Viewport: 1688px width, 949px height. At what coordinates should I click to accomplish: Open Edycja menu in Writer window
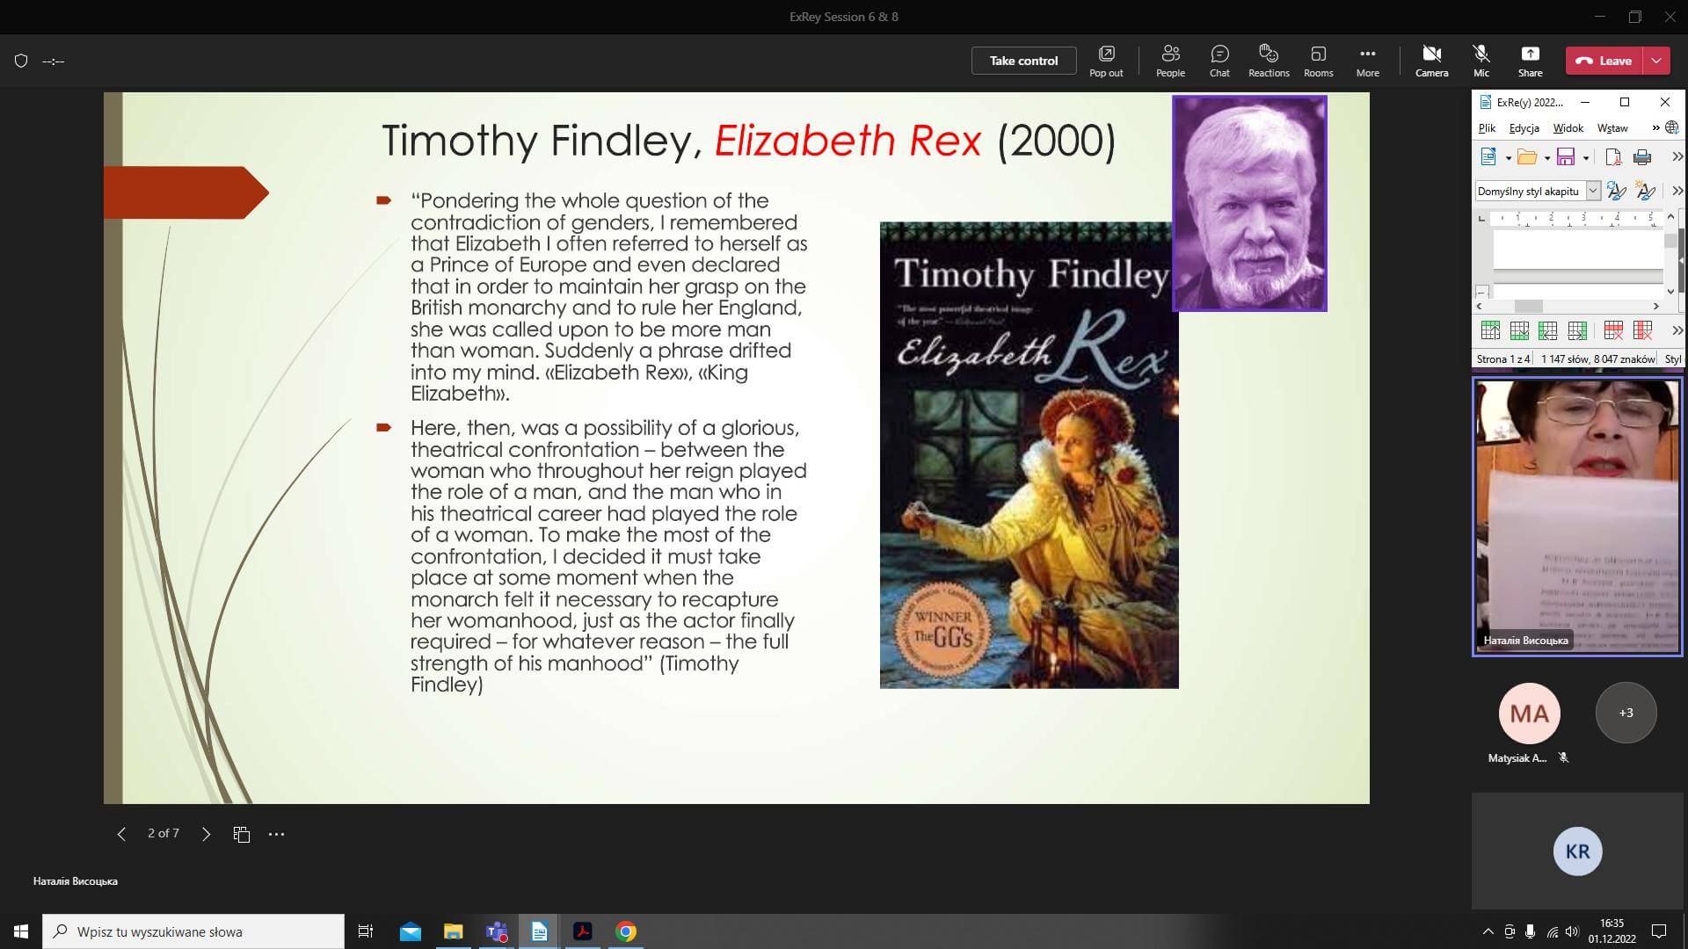click(1524, 128)
